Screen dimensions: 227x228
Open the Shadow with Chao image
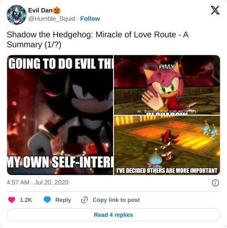[167, 145]
